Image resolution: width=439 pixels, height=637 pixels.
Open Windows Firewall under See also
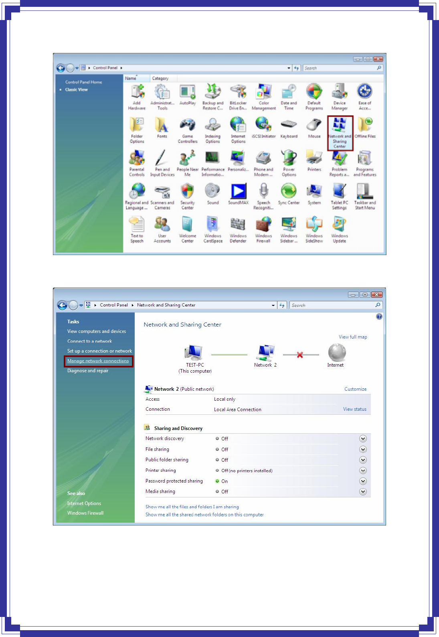(x=85, y=513)
